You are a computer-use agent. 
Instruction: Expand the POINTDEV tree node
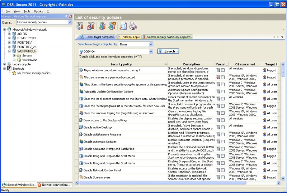tap(9, 43)
